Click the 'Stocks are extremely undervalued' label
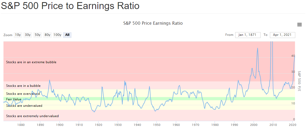 (32, 116)
